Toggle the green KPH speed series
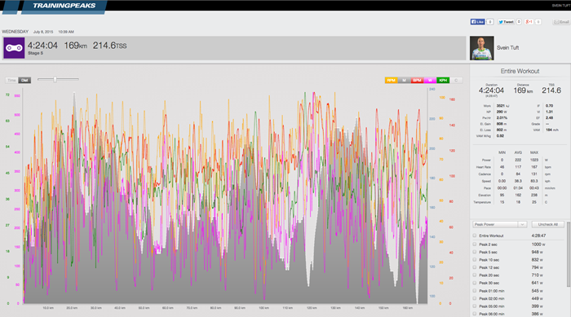Image resolution: width=571 pixels, height=317 pixels. point(443,80)
